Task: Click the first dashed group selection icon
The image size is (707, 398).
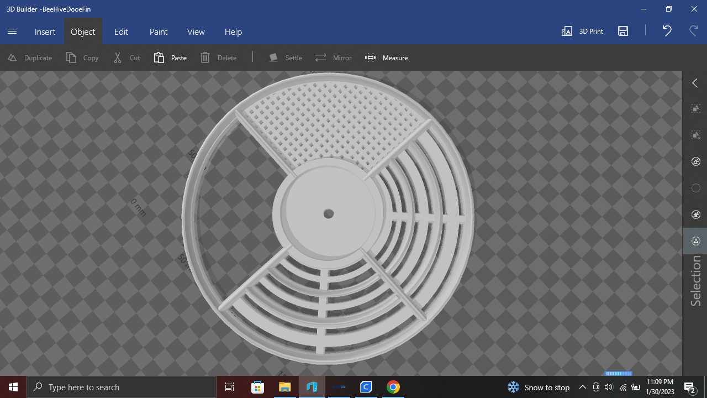Action: [696, 109]
